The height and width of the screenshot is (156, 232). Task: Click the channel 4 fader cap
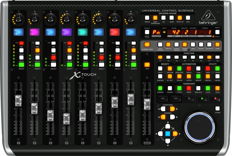point(67,119)
